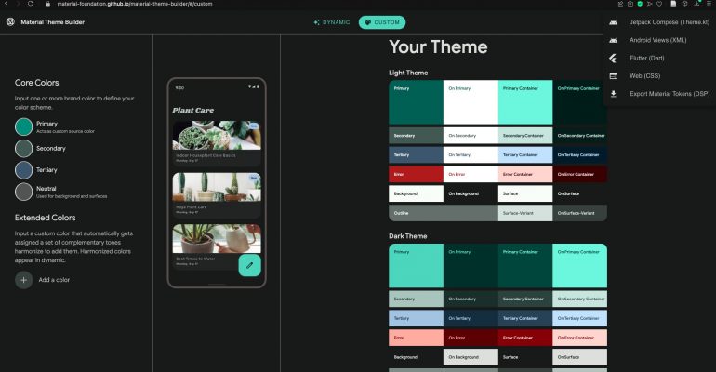Choose Android Views (XML) export option
The height and width of the screenshot is (372, 716).
pos(659,40)
